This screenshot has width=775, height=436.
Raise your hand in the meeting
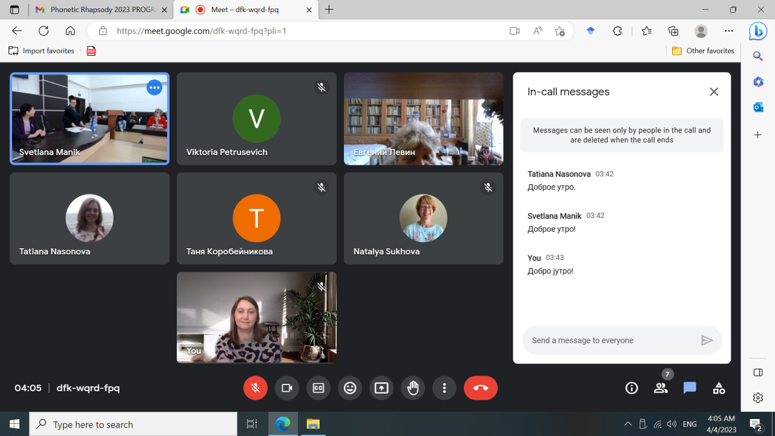click(413, 388)
